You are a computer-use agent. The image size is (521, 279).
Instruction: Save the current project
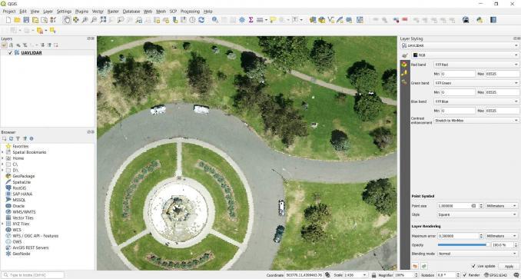pos(26,20)
